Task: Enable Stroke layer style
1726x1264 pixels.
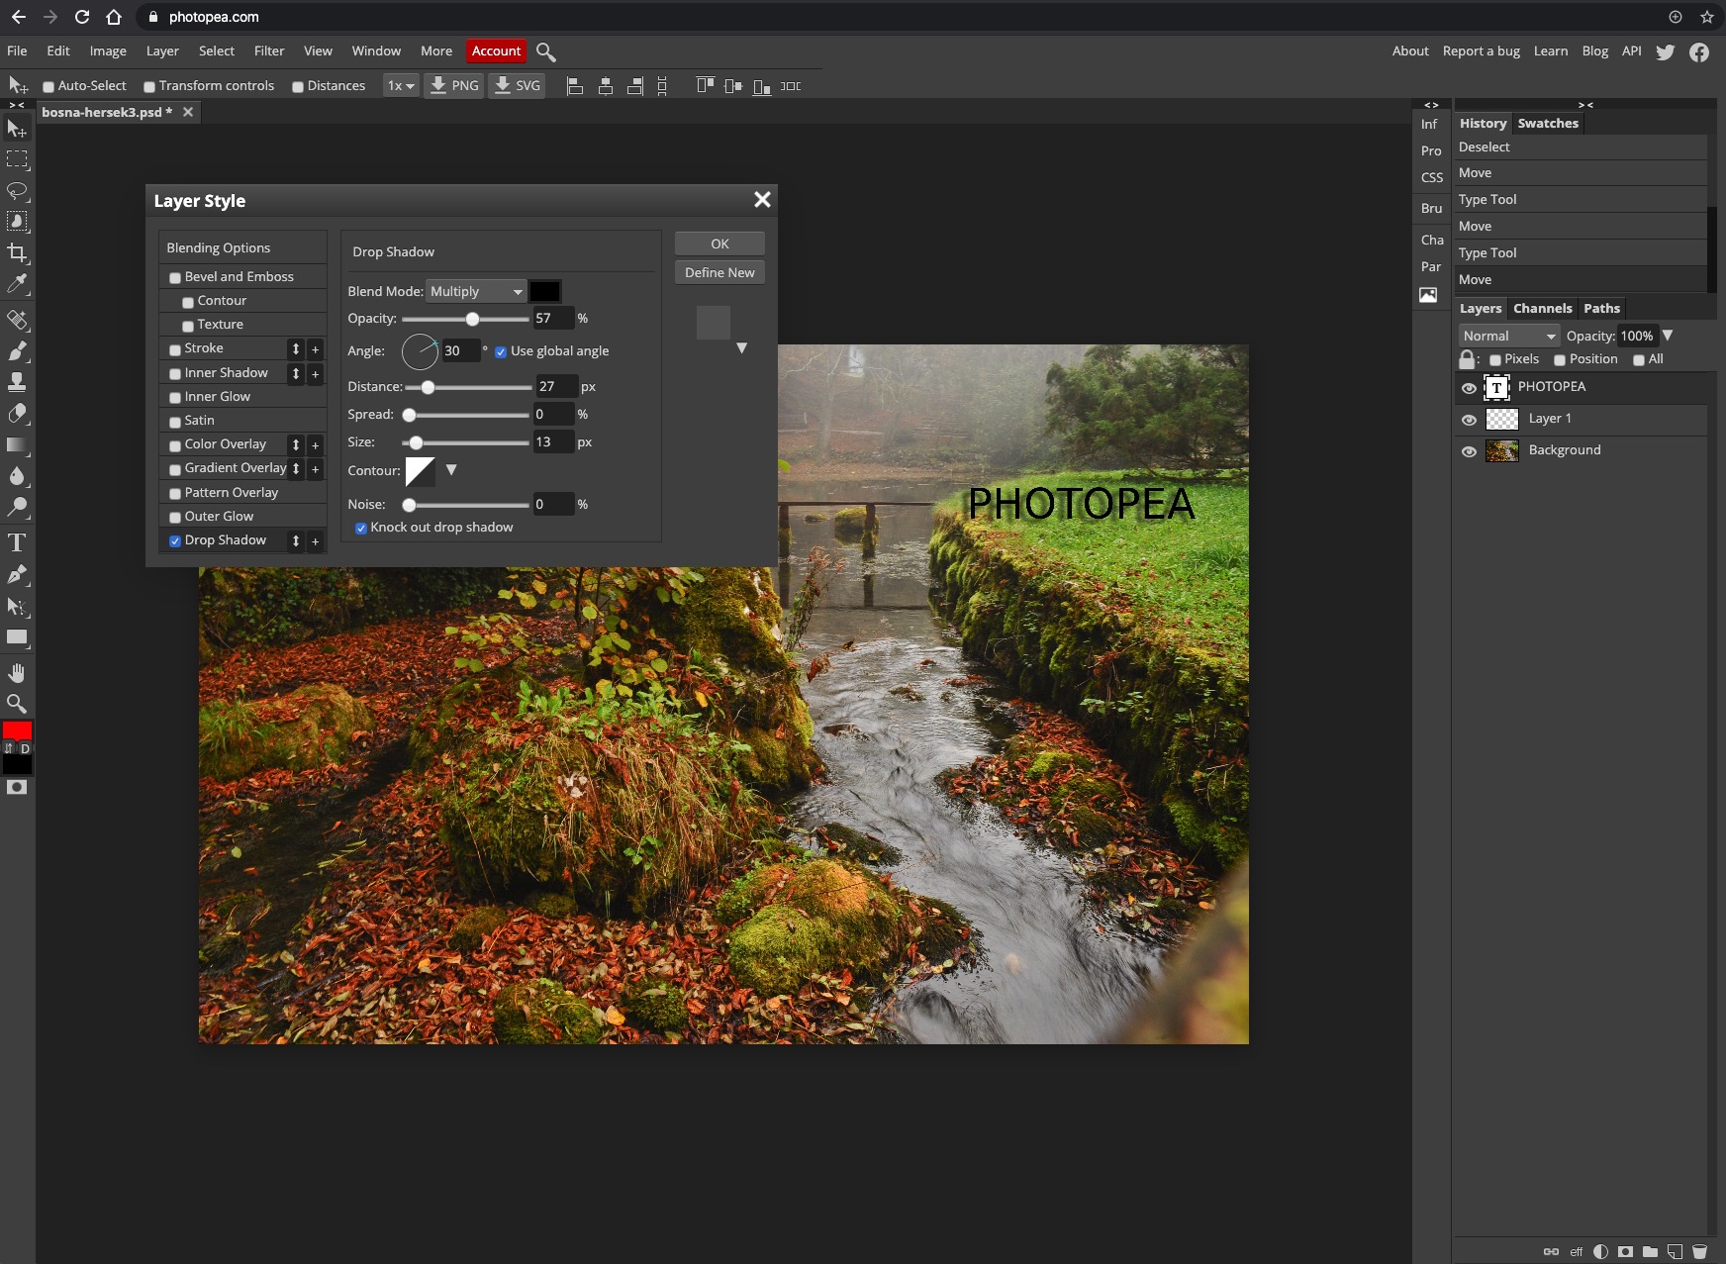Action: tap(175, 349)
